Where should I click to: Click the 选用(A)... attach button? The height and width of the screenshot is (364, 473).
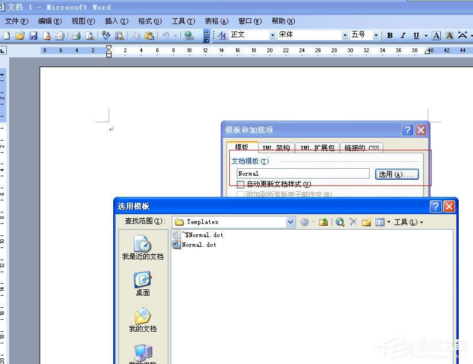point(397,174)
